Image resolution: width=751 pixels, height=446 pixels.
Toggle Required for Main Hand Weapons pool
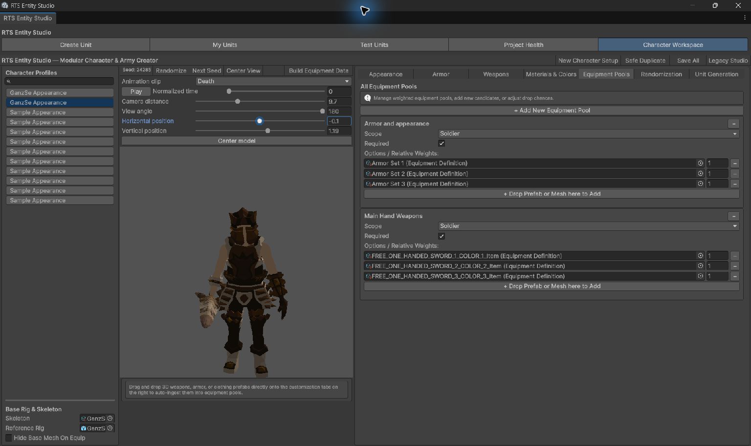tap(442, 236)
